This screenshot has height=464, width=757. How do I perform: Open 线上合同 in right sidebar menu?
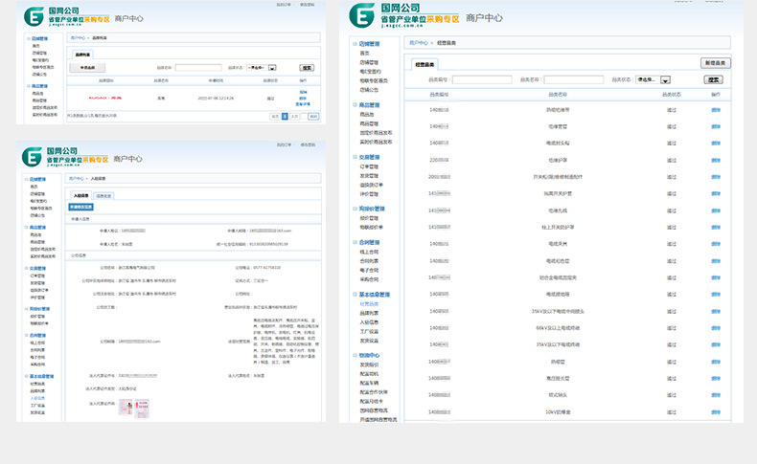point(370,252)
